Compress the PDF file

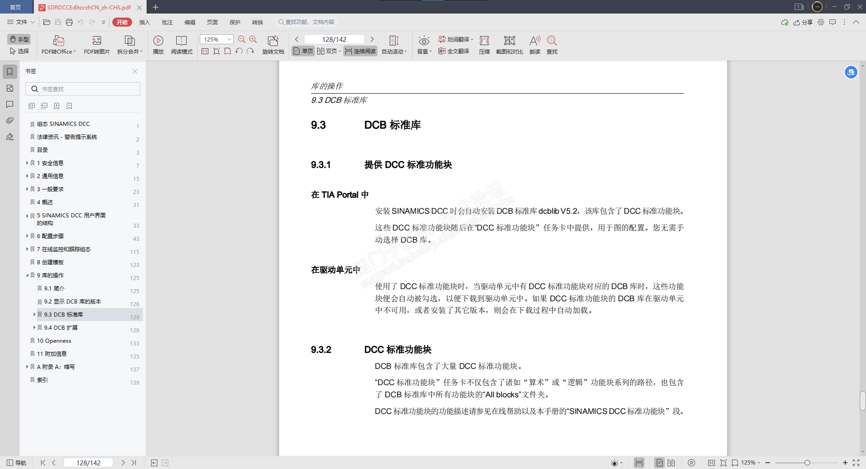point(484,45)
